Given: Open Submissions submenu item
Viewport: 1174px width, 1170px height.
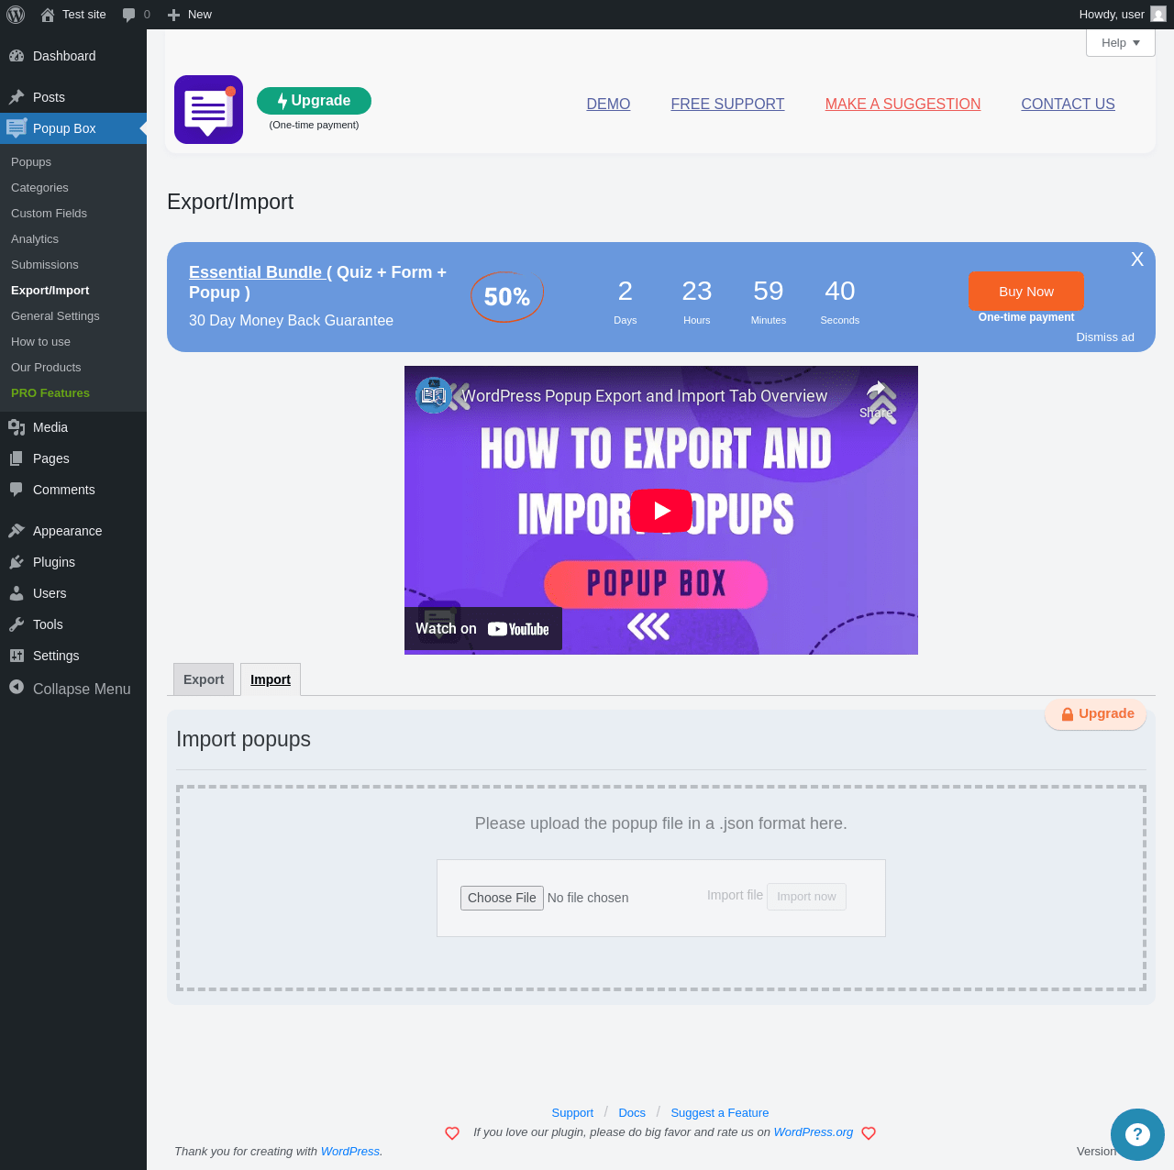Looking at the screenshot, I should pos(45,265).
